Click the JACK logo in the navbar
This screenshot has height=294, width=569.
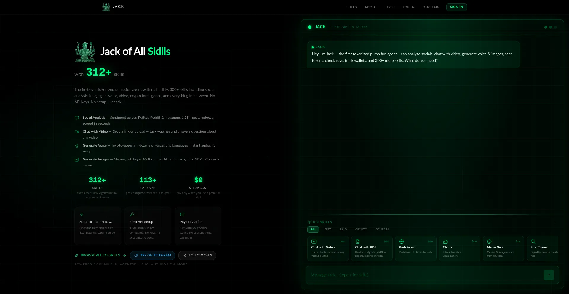(x=113, y=7)
